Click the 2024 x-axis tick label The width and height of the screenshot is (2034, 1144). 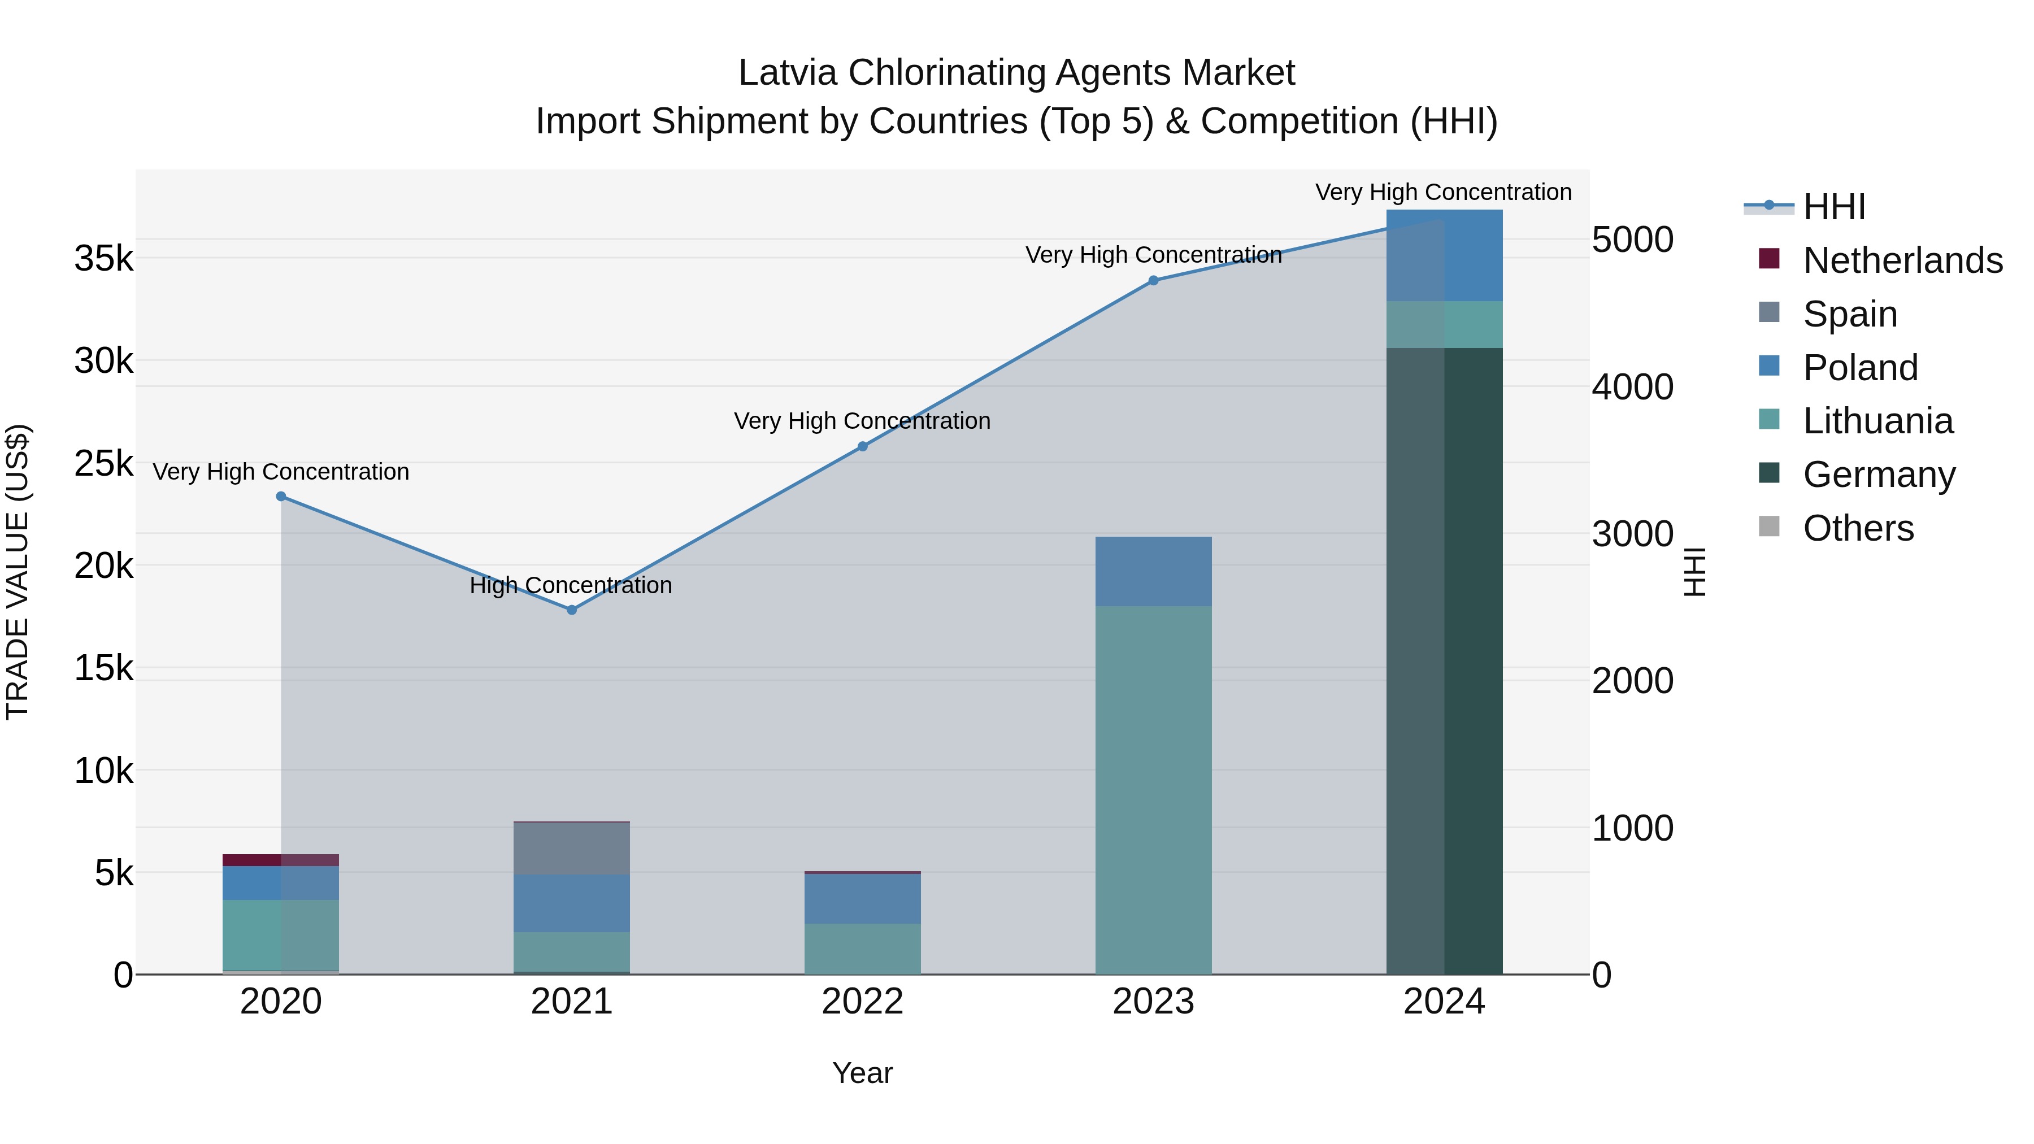(x=1444, y=1002)
